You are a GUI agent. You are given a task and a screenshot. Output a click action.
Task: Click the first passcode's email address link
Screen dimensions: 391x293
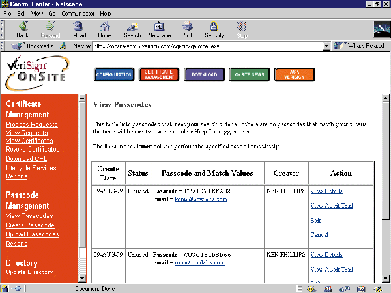[x=201, y=199]
